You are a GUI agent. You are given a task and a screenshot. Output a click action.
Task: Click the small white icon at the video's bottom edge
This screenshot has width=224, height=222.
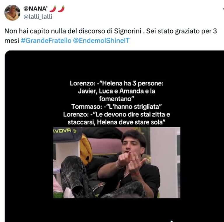tap(172, 221)
